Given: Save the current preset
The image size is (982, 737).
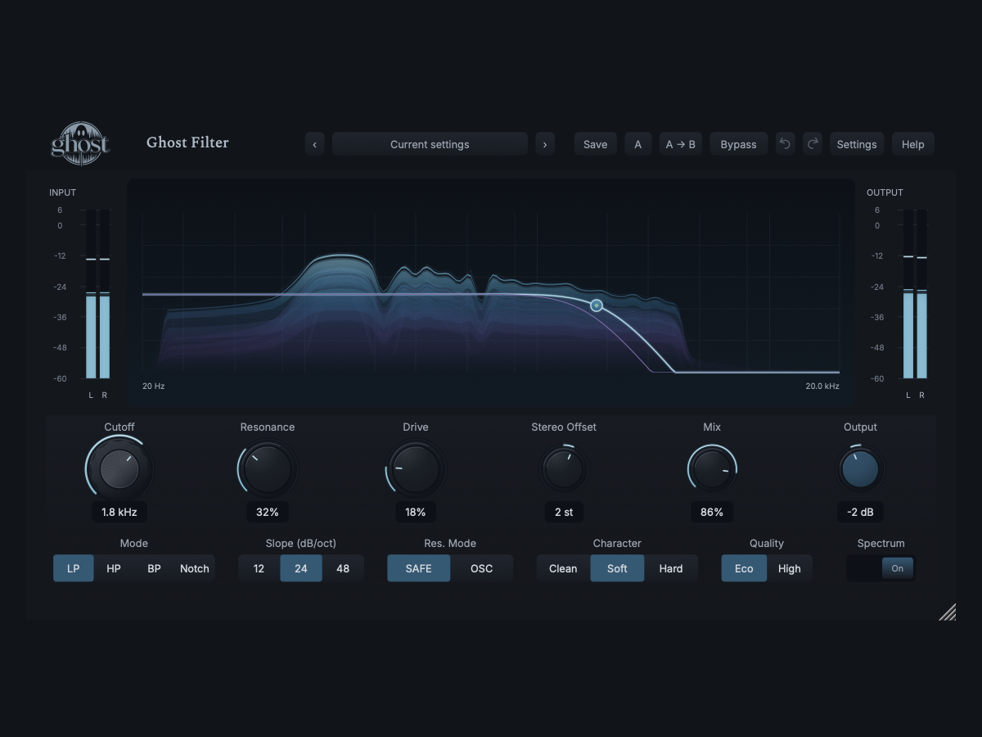Looking at the screenshot, I should coord(595,144).
